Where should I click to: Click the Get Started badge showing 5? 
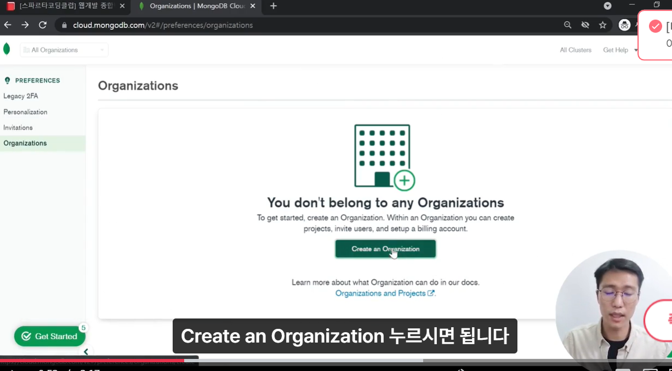pyautogui.click(x=83, y=328)
